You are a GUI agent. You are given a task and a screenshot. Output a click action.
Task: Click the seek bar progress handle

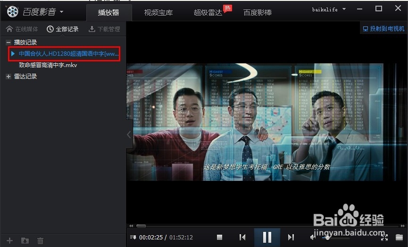click(142, 226)
